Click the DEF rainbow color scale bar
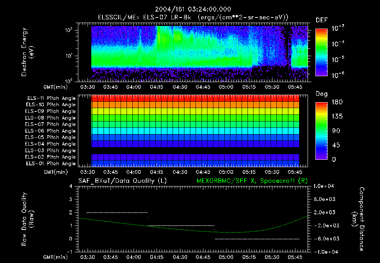Viewport: 380px width, 263px height. pos(321,52)
